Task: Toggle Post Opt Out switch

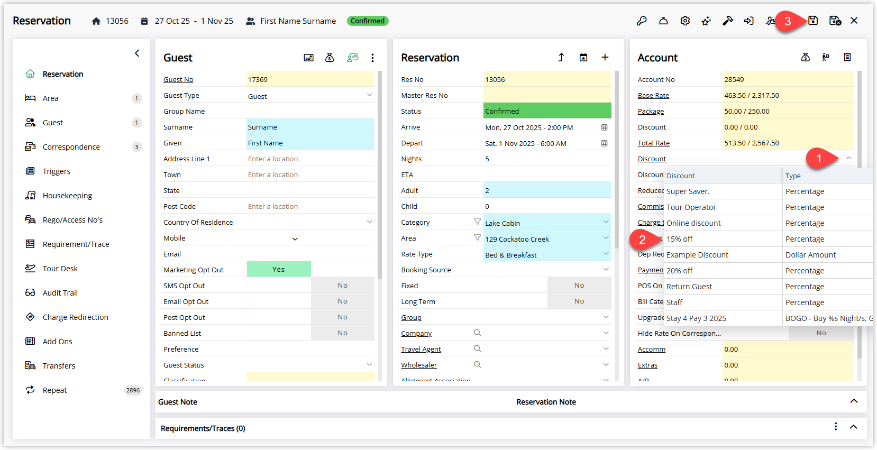Action: (x=310, y=317)
